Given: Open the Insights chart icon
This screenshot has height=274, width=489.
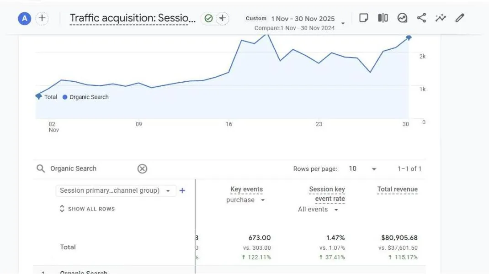Looking at the screenshot, I should point(402,18).
